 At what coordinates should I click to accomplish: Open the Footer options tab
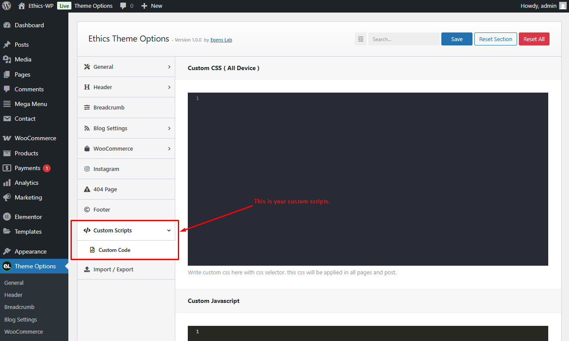click(x=126, y=209)
